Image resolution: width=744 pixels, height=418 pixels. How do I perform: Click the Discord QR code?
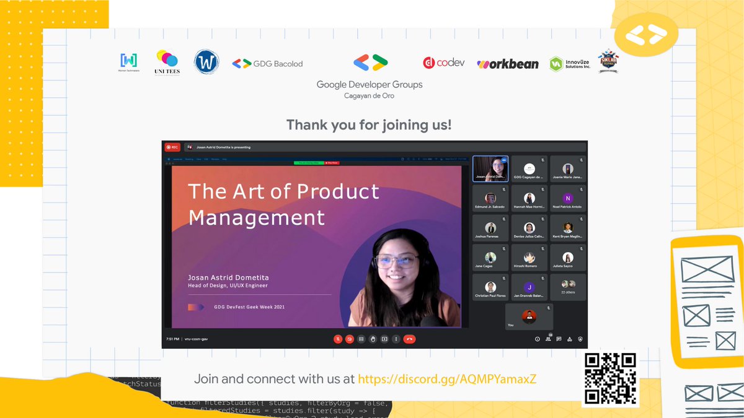pyautogui.click(x=611, y=379)
